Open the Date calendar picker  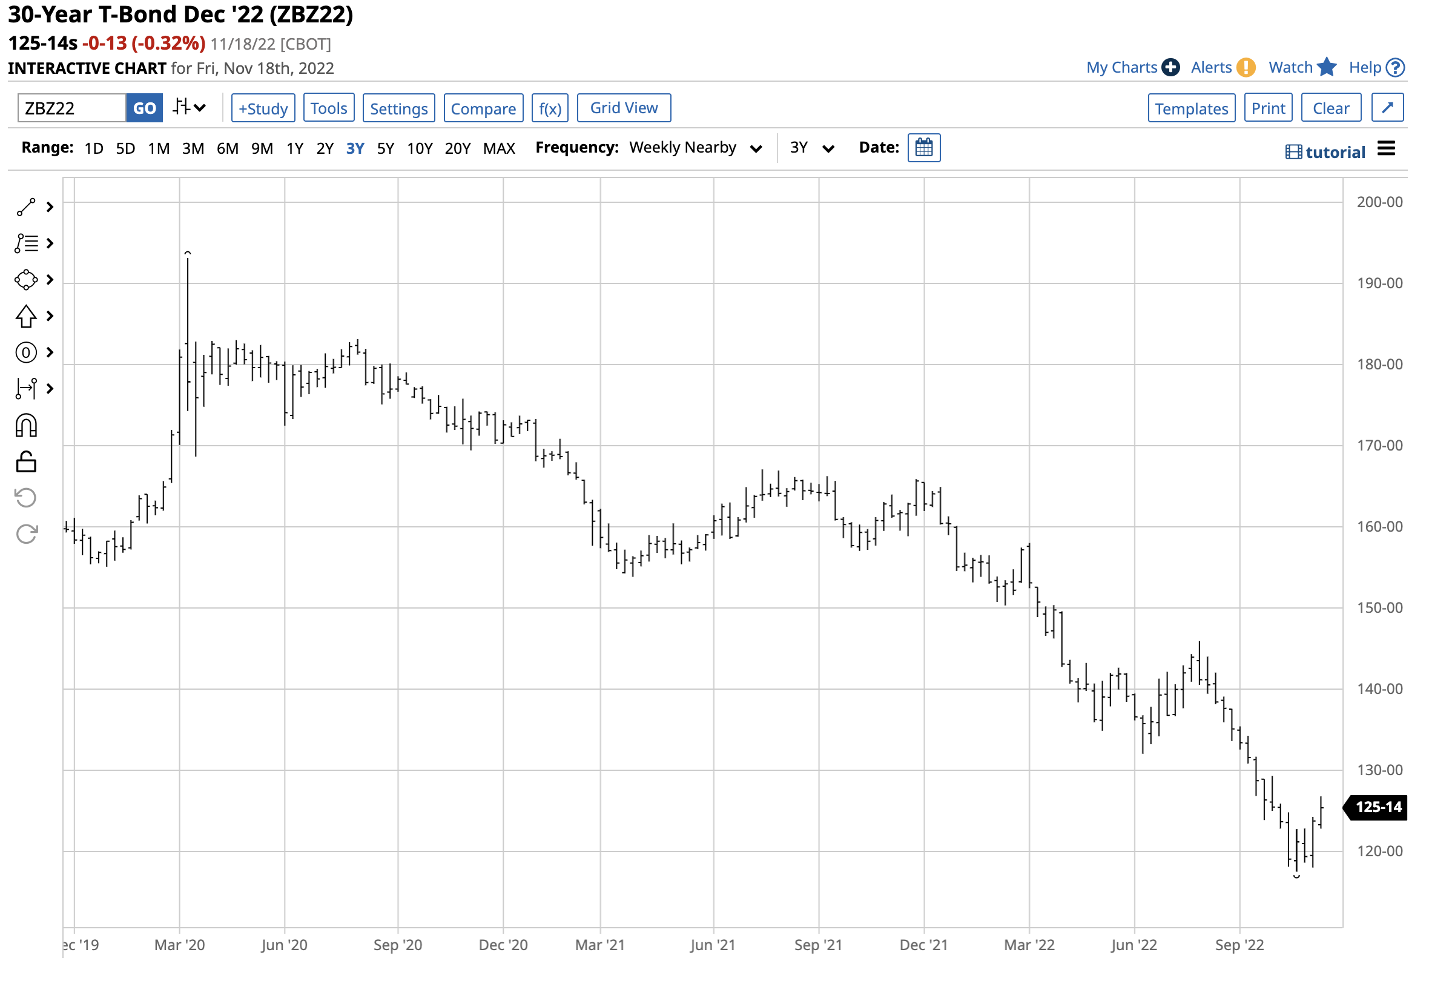point(925,148)
